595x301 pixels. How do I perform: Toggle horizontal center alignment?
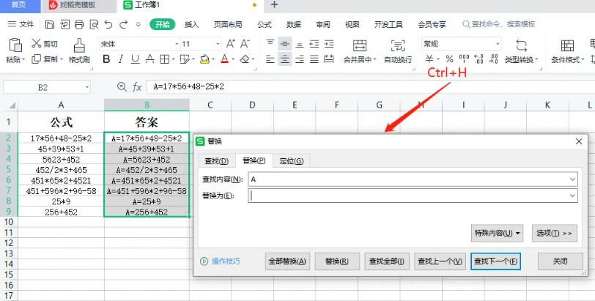click(x=284, y=59)
